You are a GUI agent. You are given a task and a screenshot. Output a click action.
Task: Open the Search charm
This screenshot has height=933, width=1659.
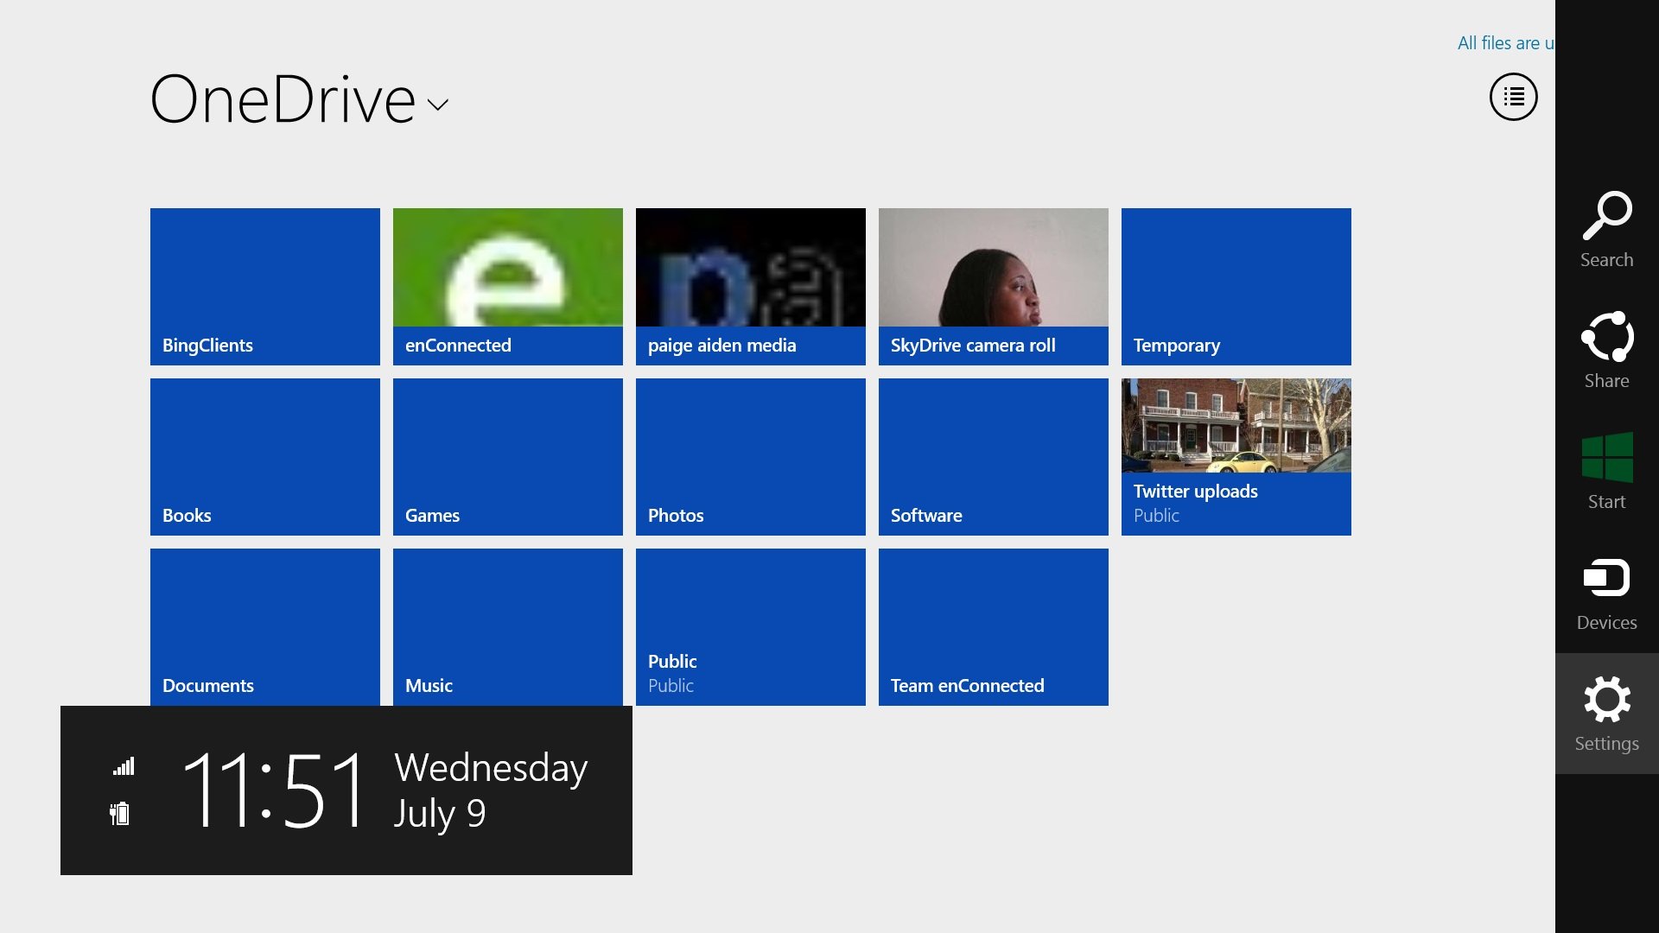1606,230
